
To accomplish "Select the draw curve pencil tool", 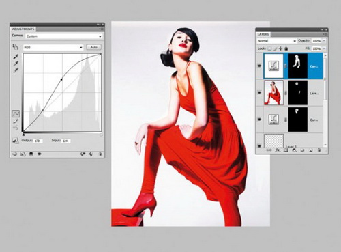I will point(16,121).
